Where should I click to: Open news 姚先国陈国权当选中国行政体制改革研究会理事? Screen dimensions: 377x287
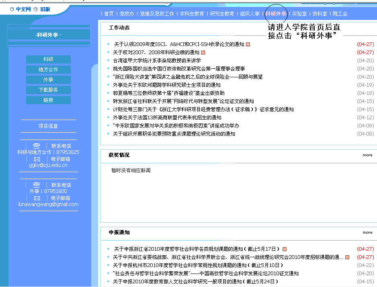pos(179,69)
